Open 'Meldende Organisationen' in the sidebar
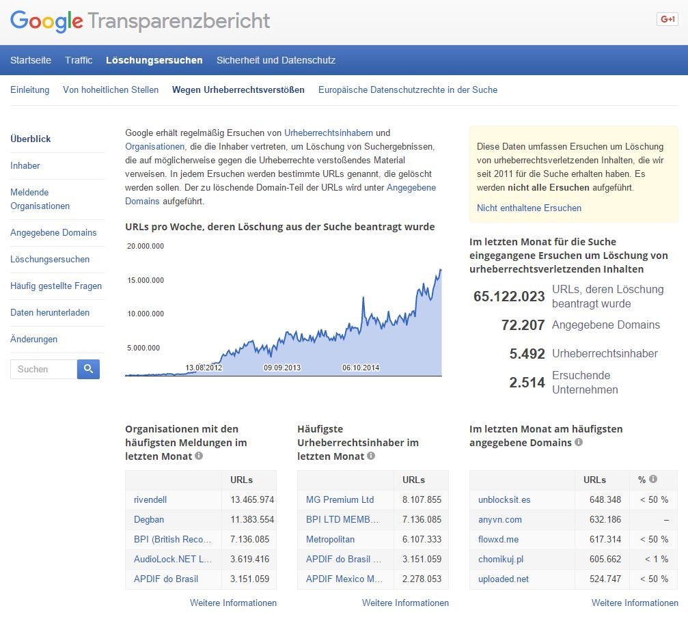688x619 pixels. (x=40, y=199)
